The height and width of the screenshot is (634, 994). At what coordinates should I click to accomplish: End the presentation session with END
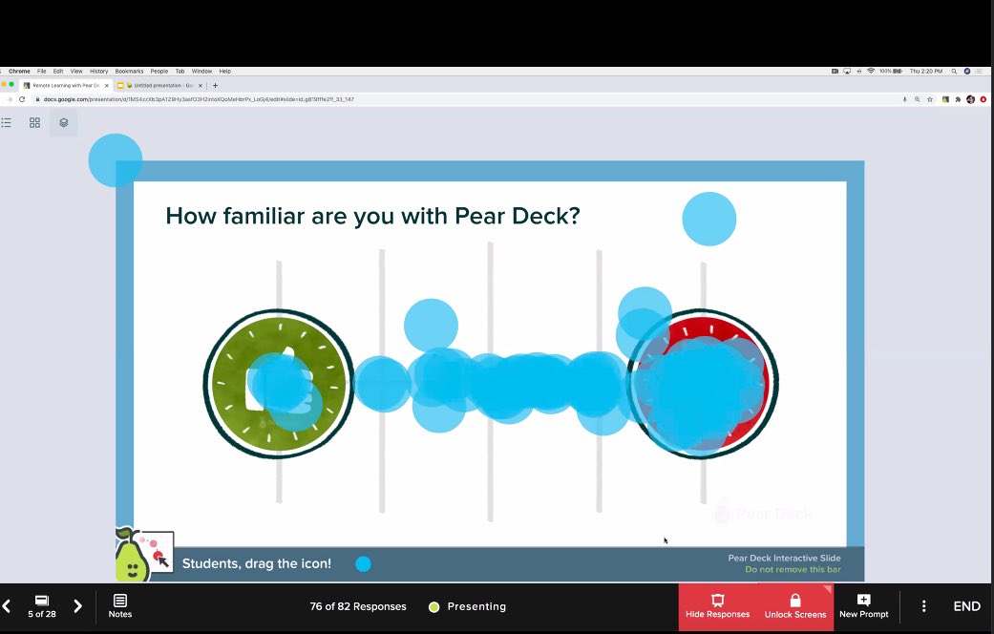pos(966,606)
